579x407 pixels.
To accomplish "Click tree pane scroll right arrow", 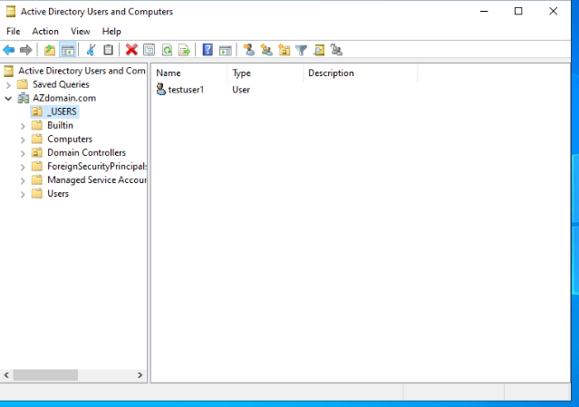I will [x=140, y=375].
